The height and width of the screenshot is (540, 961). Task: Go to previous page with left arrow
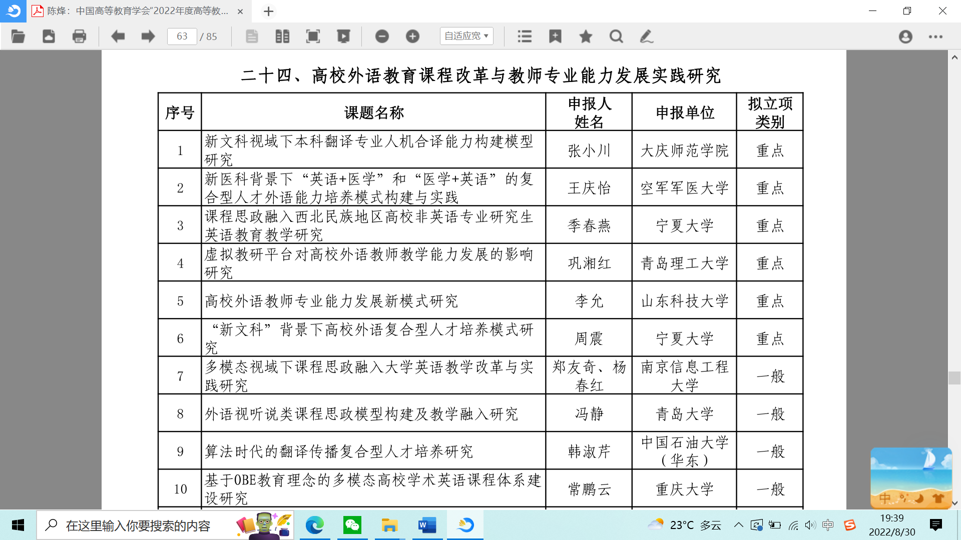coord(118,36)
